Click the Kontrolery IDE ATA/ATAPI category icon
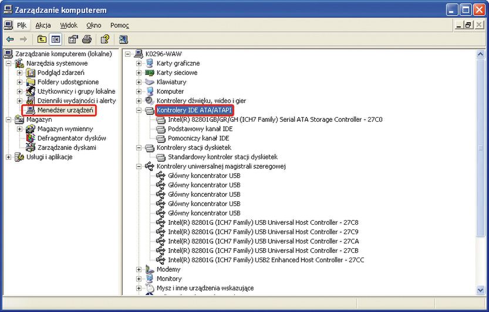This screenshot has height=312, width=489. point(150,110)
